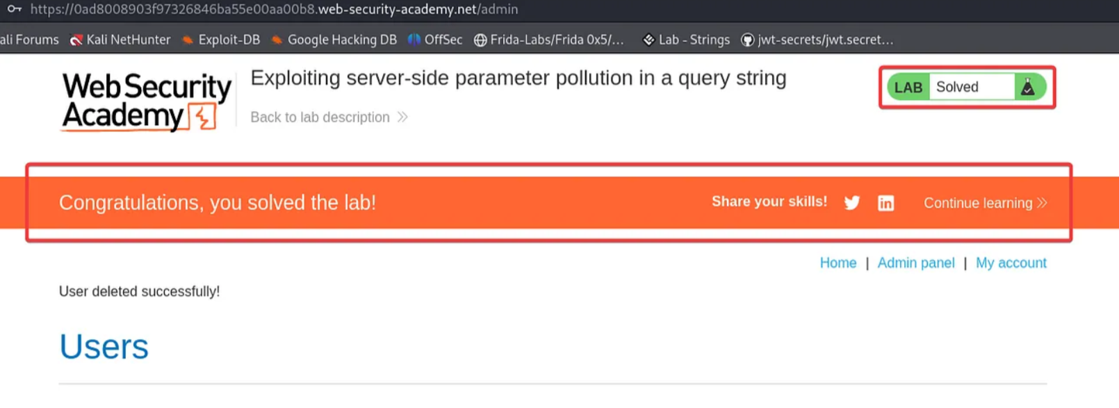Click the key icon in address bar

coord(14,10)
